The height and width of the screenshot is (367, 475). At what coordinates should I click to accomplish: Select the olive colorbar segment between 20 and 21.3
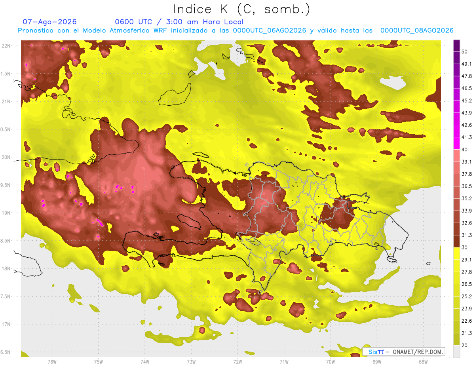tap(456, 339)
